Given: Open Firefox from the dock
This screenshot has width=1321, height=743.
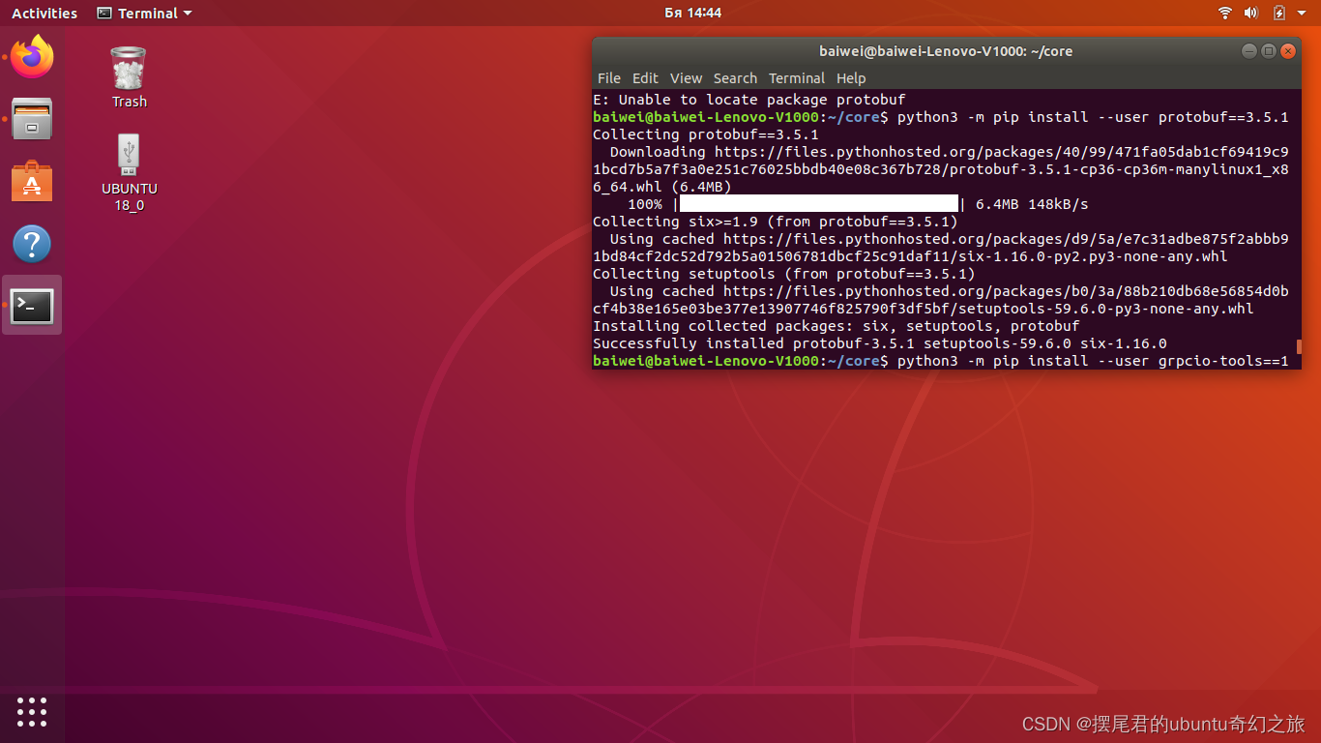Looking at the screenshot, I should pyautogui.click(x=32, y=56).
